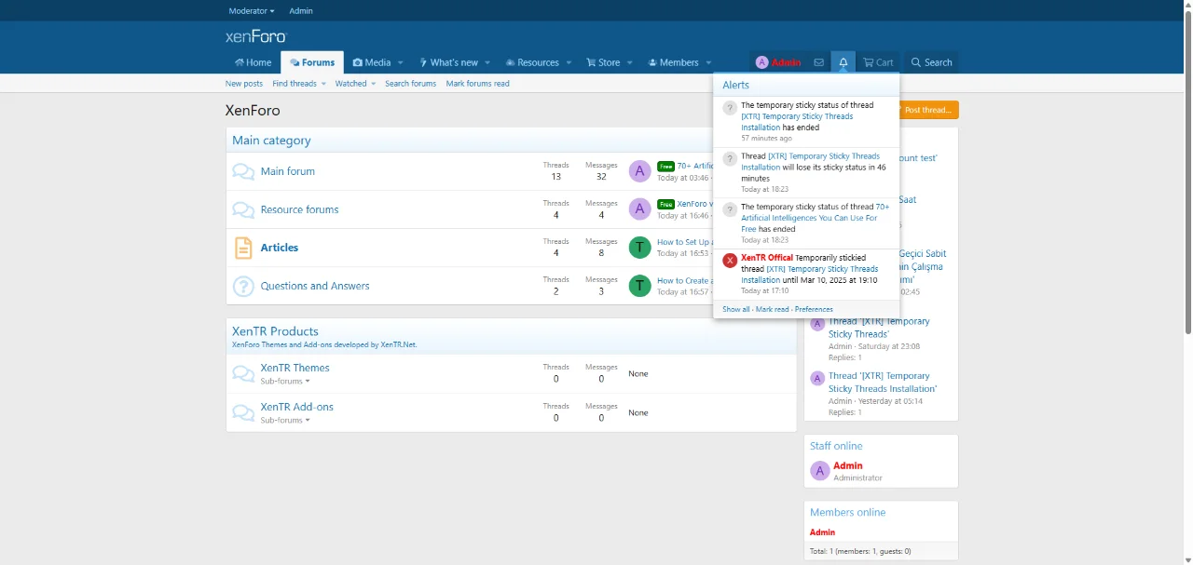The height and width of the screenshot is (565, 1193).
Task: Expand the What's new dropdown arrow
Action: pos(487,63)
